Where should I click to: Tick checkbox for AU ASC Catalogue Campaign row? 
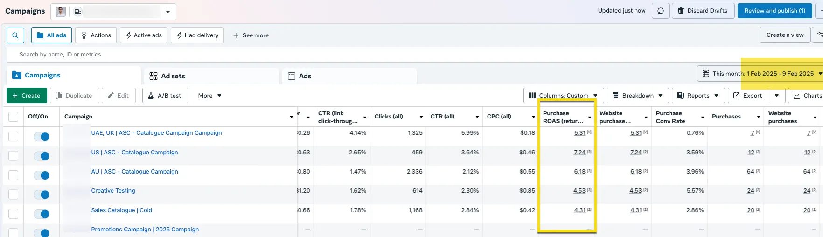point(14,175)
